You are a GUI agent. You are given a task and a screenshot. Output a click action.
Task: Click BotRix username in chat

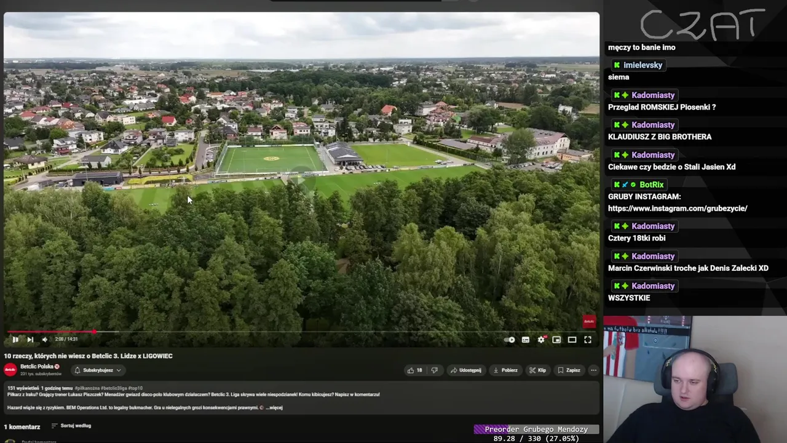651,185
